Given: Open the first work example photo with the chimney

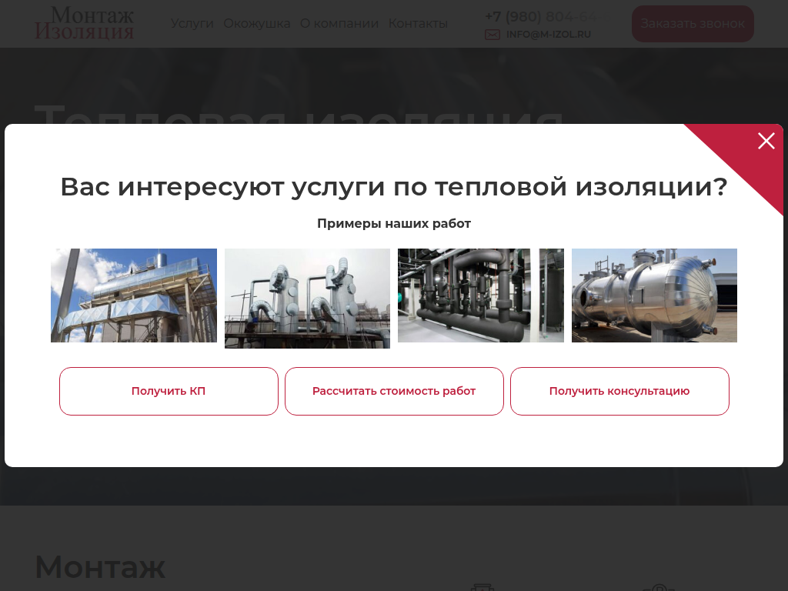Looking at the screenshot, I should [133, 295].
